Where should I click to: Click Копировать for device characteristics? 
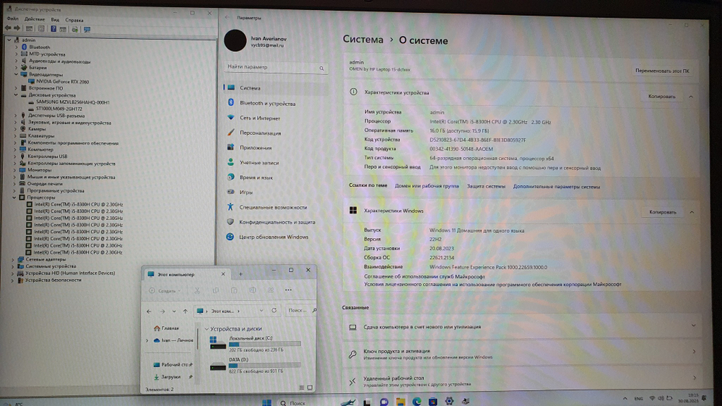tap(661, 97)
